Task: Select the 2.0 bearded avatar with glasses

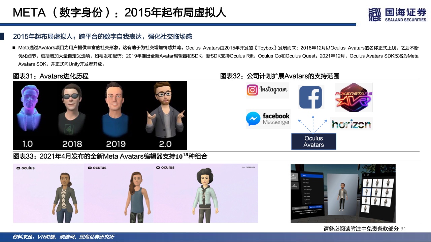Action: pyautogui.click(x=165, y=110)
